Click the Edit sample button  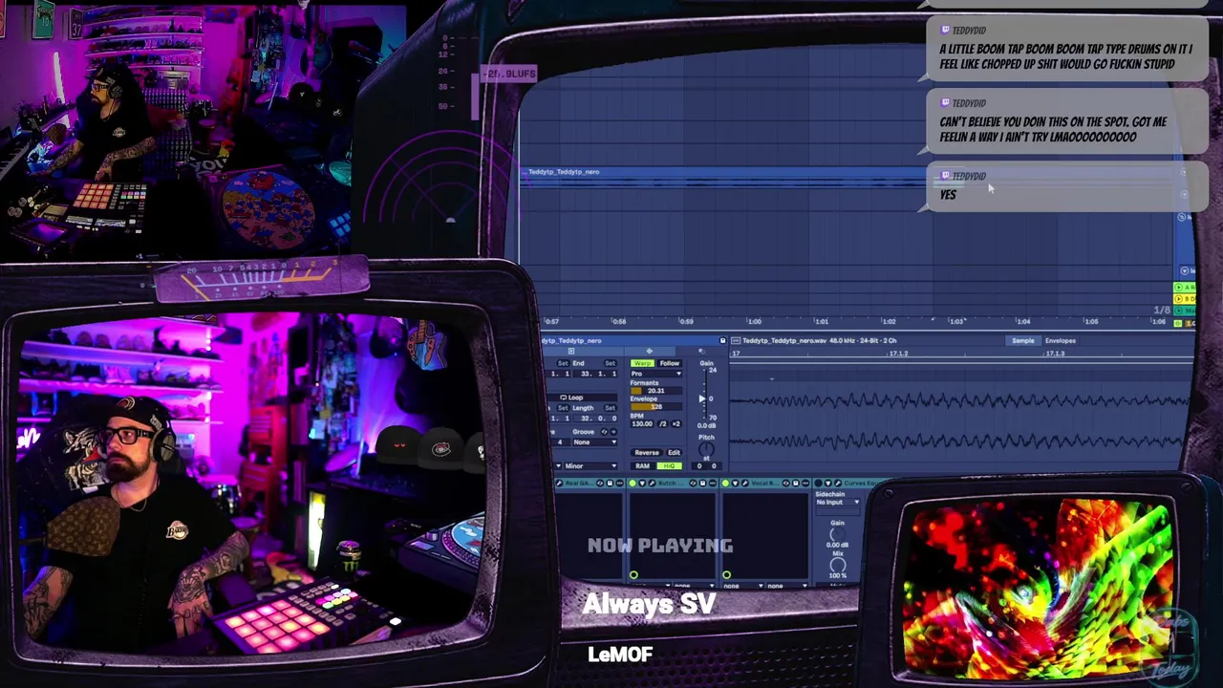[x=674, y=453]
